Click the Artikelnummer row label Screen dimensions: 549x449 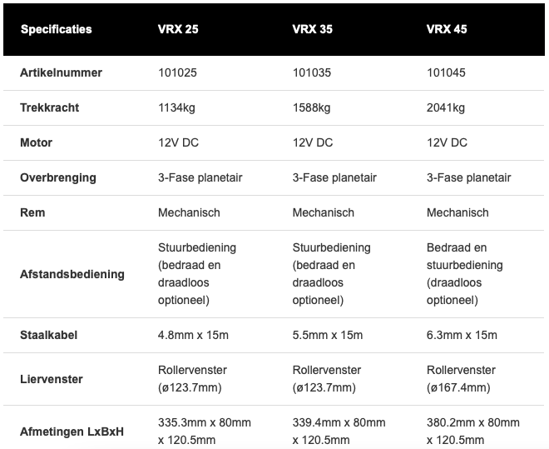61,72
